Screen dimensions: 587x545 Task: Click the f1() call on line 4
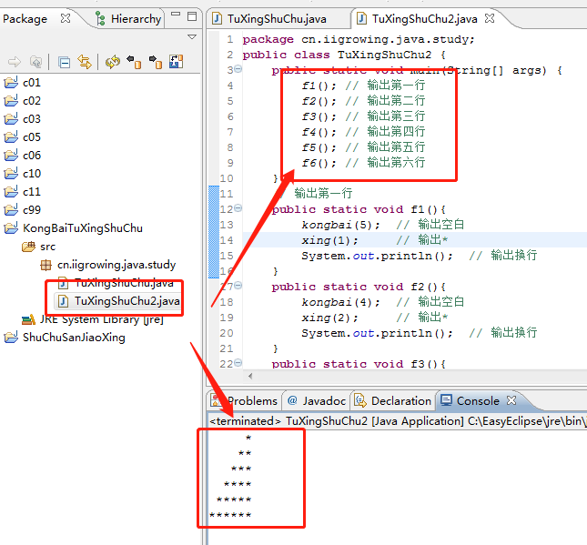click(319, 86)
